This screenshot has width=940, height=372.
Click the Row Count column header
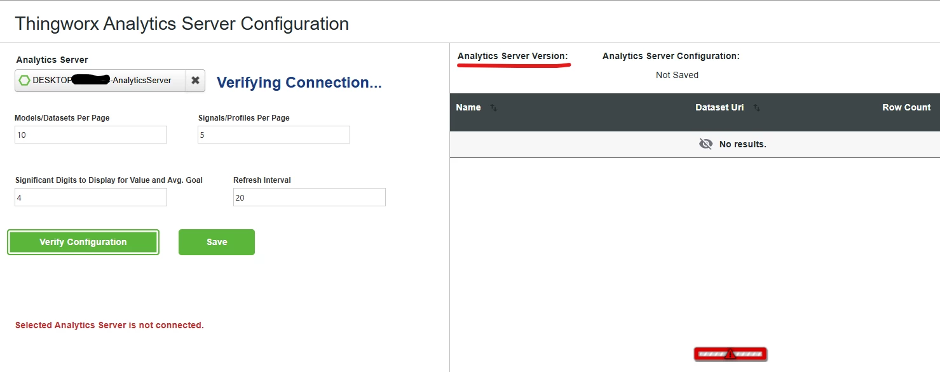click(x=906, y=107)
